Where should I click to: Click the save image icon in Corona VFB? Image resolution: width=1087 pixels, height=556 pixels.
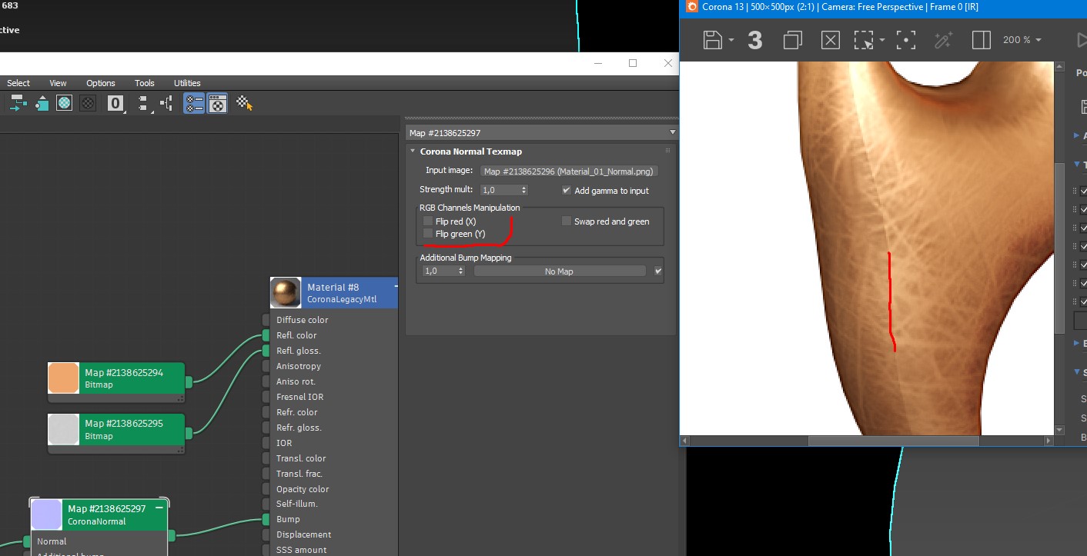tap(714, 40)
